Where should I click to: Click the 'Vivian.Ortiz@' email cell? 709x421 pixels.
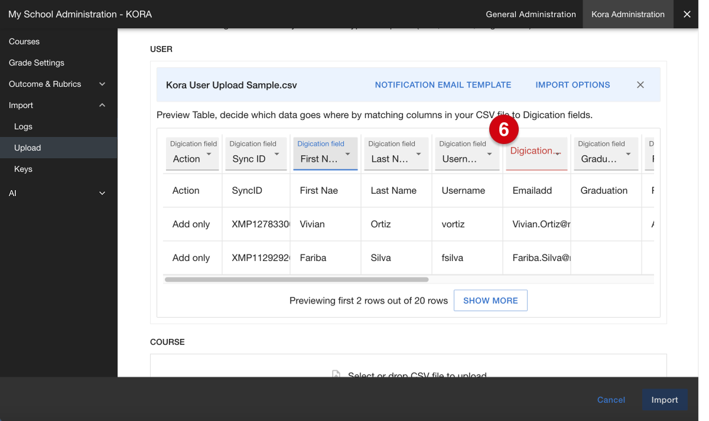537,224
